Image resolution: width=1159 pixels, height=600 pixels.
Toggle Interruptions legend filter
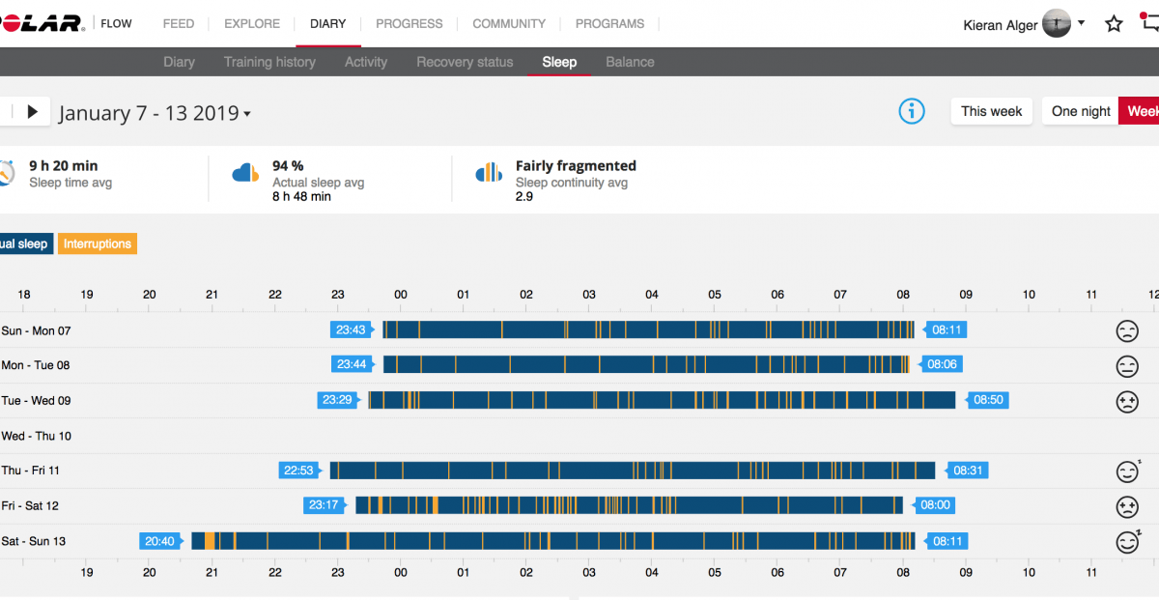click(x=98, y=244)
